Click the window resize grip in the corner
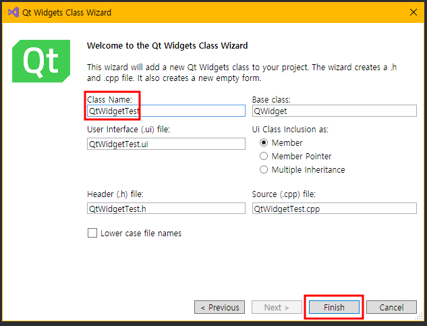427x326 pixels. 419,316
